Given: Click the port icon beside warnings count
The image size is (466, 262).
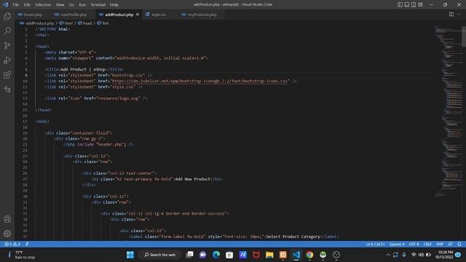Looking at the screenshot, I should (x=27, y=245).
